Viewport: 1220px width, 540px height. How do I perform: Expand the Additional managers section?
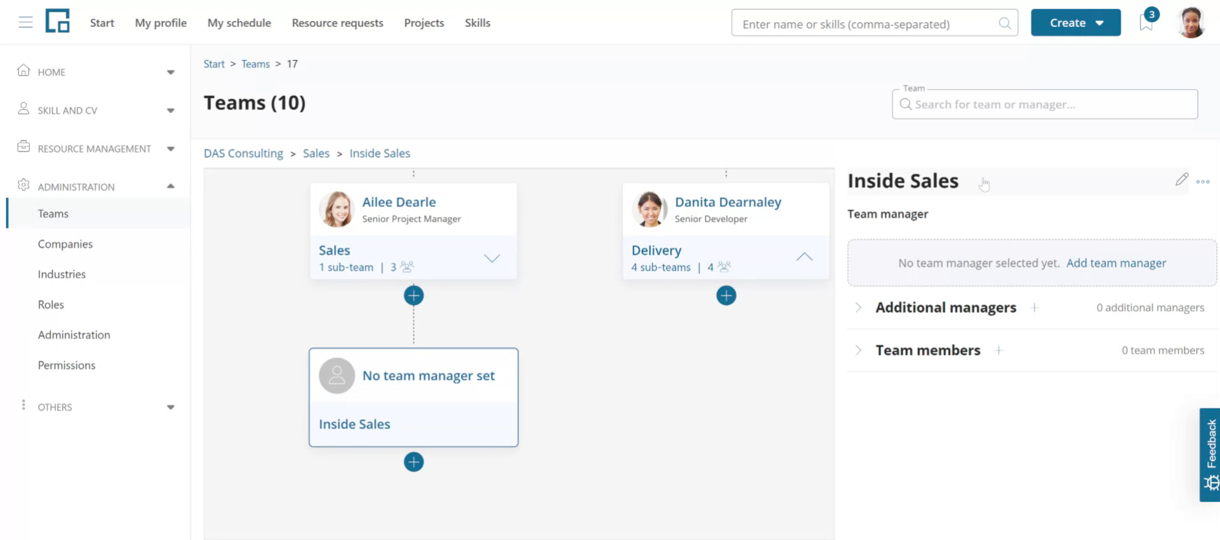(858, 307)
